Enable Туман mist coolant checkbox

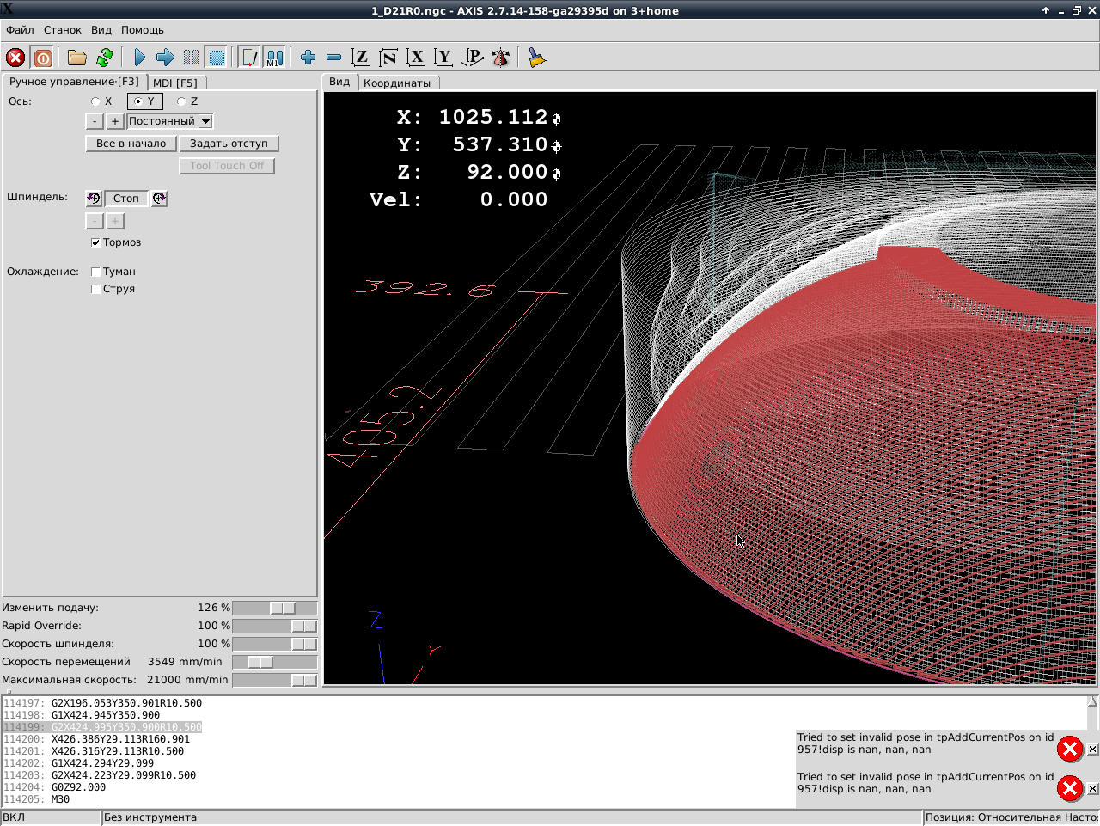(x=95, y=272)
